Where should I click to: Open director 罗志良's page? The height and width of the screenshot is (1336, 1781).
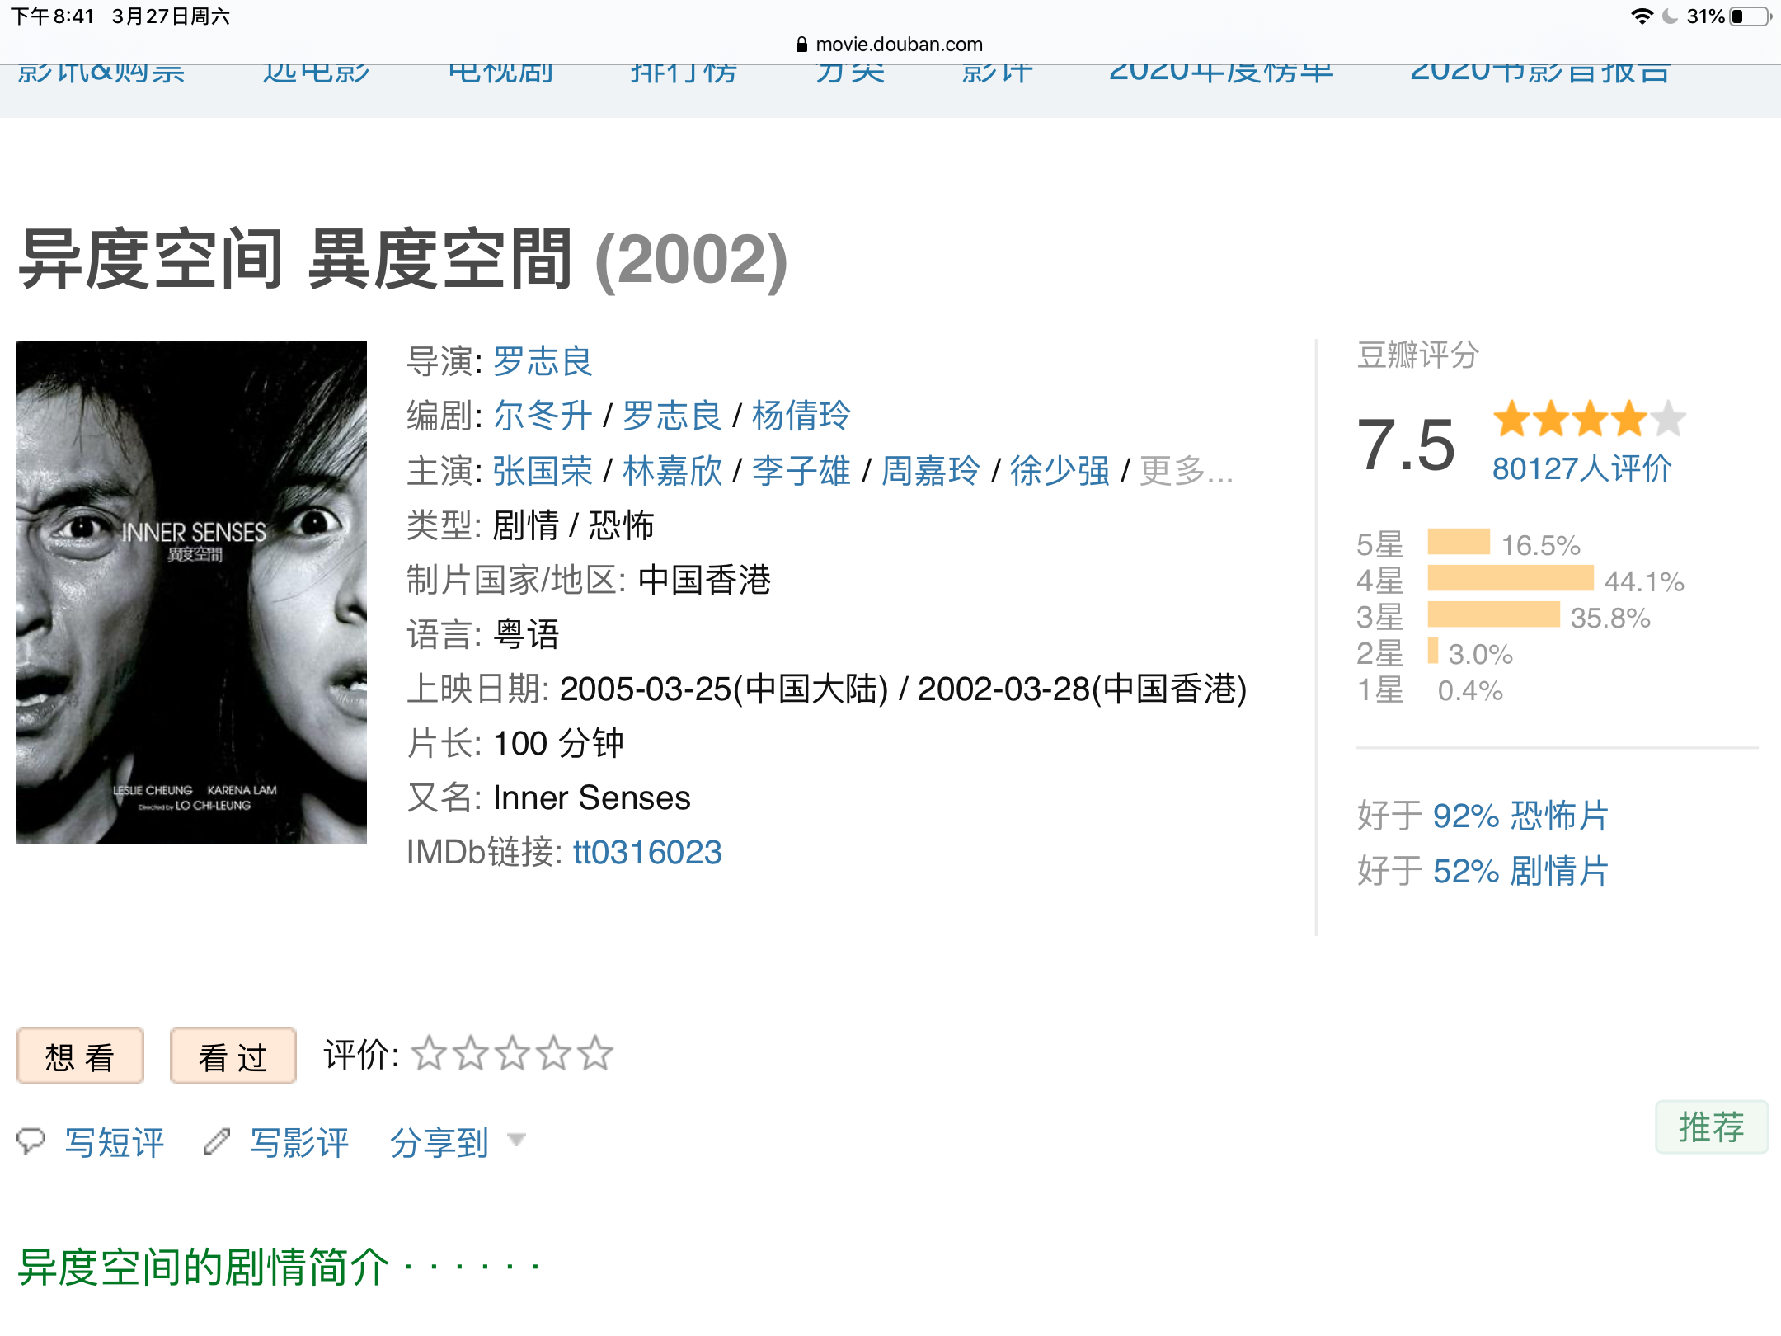543,361
